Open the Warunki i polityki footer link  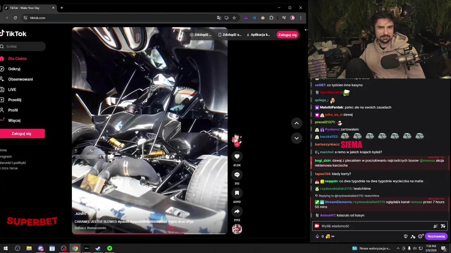coord(13,163)
